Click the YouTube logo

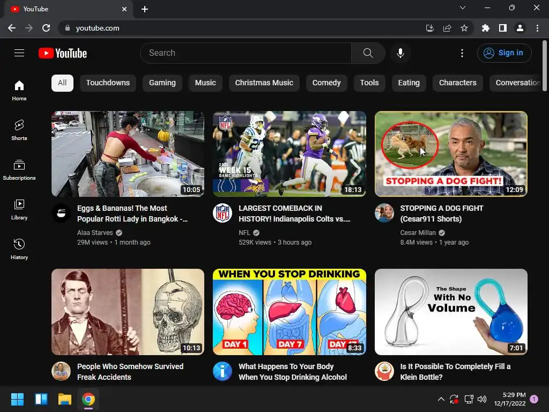(x=63, y=53)
